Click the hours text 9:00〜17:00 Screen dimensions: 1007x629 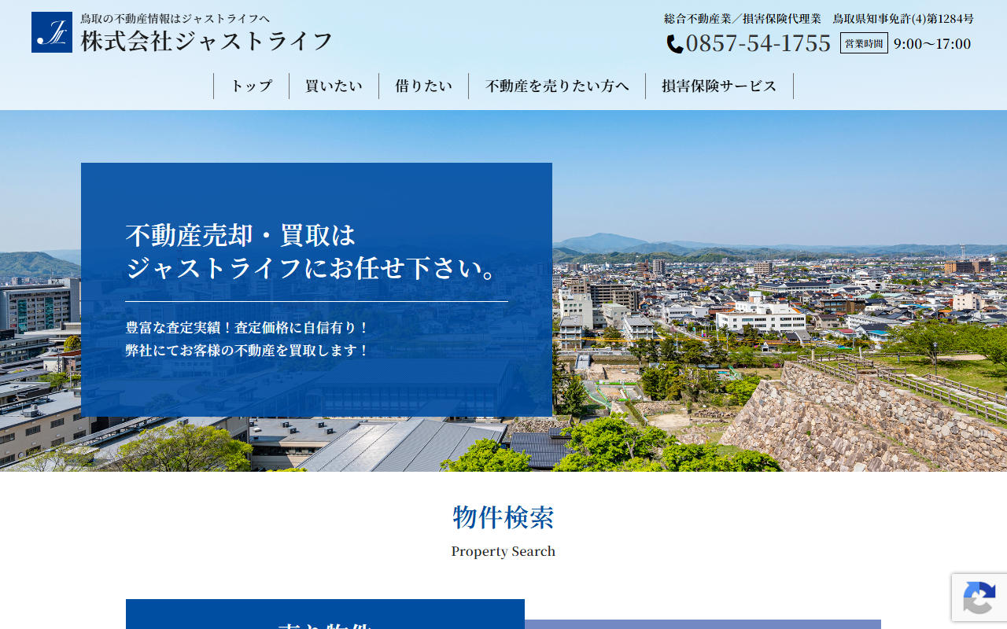[x=932, y=44]
